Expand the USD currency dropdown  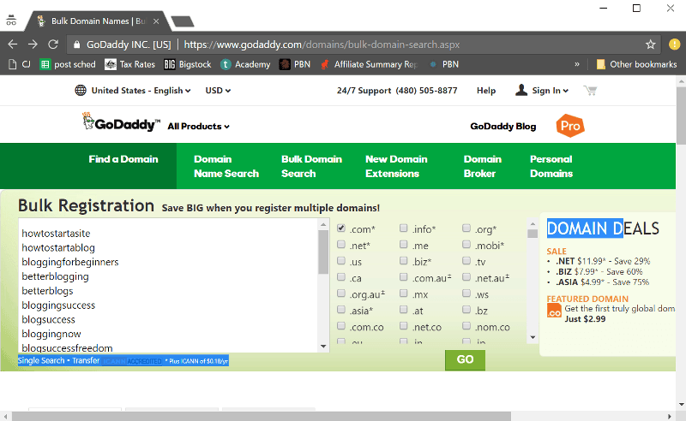pyautogui.click(x=218, y=91)
